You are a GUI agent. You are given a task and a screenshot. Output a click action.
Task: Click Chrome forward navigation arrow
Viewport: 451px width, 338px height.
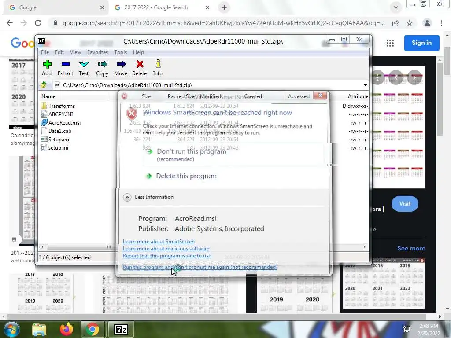coord(24,23)
